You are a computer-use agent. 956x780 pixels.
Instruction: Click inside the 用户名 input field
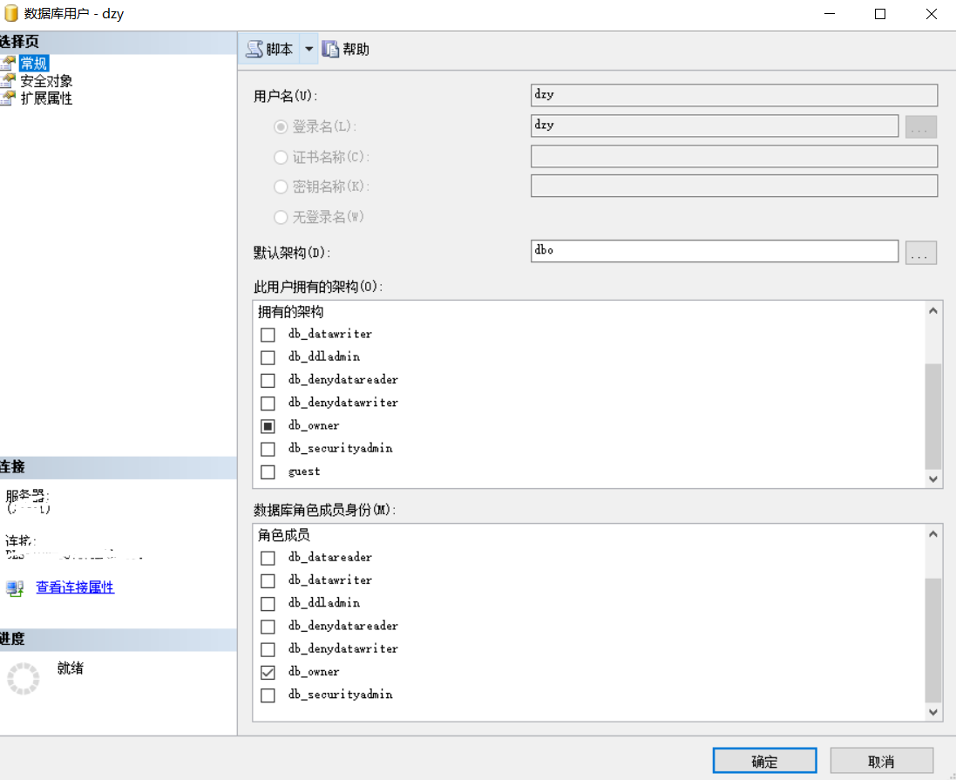732,94
